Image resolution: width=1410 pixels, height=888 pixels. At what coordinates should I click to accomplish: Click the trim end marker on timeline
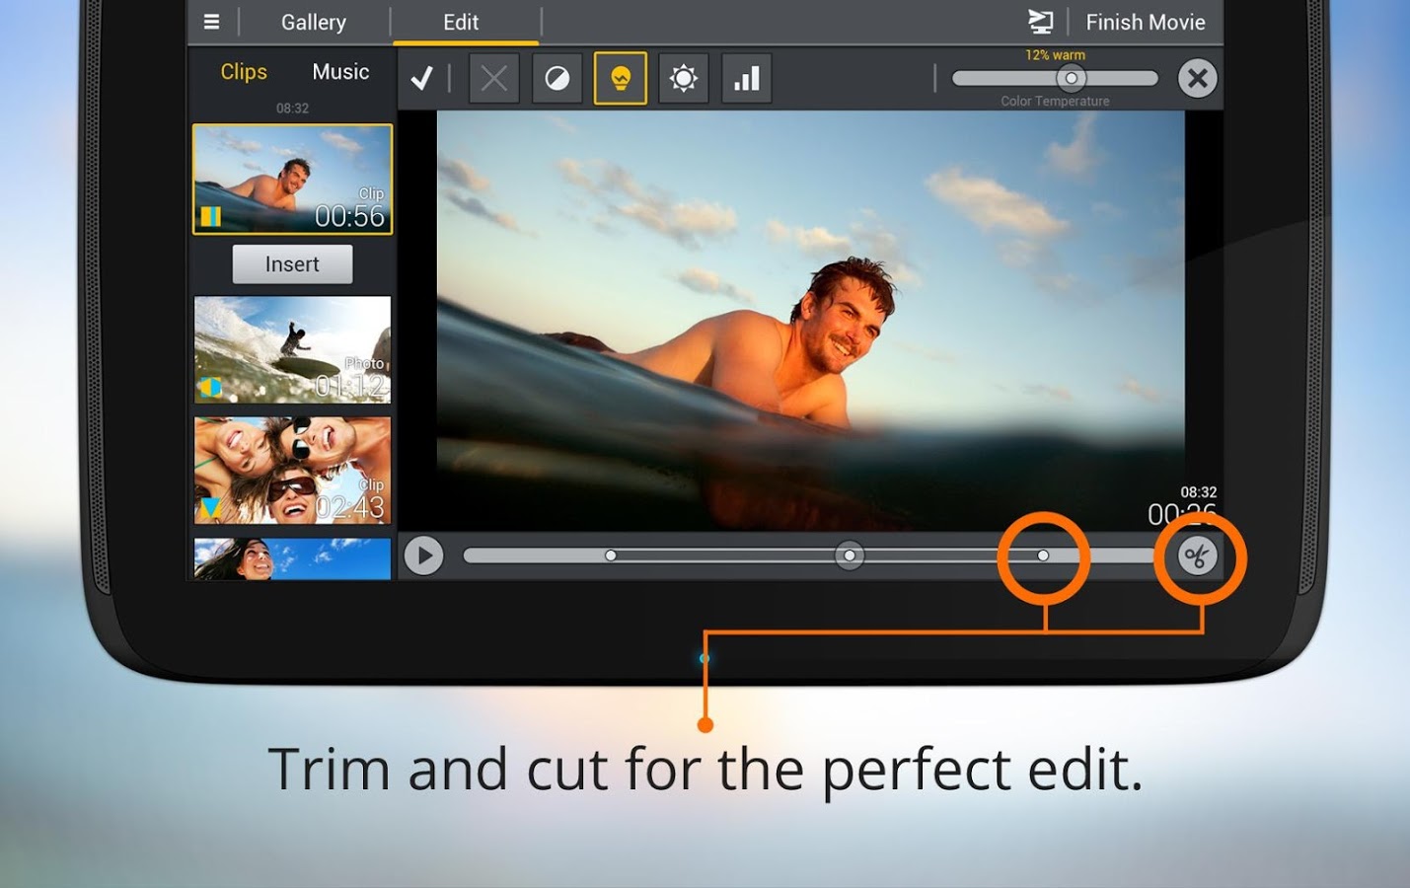1043,556
